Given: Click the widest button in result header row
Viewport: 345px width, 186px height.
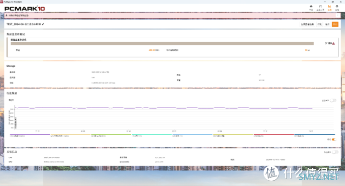Looking at the screenshot, I should 307,24.
